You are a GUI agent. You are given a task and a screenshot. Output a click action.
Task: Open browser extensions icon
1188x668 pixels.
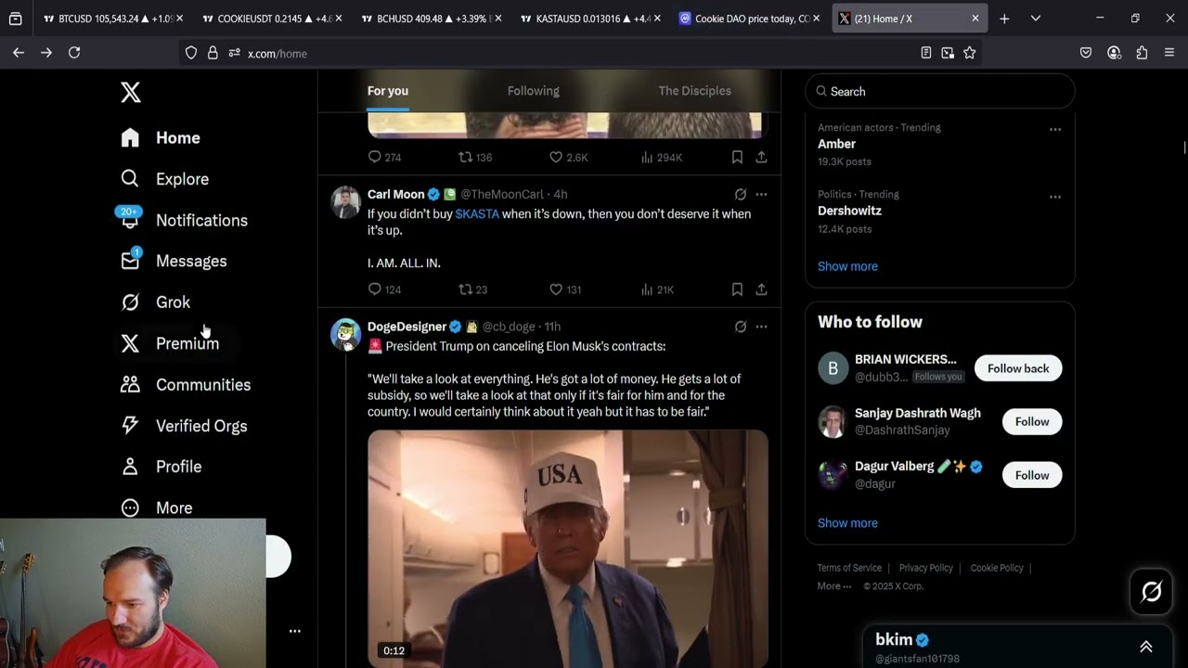[x=1142, y=53]
